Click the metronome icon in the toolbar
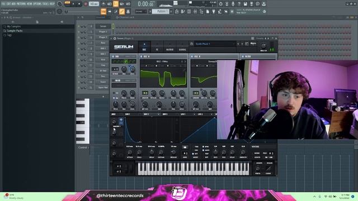 (x=103, y=4)
